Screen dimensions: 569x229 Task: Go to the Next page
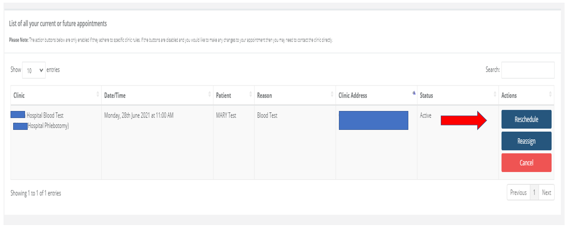click(546, 193)
